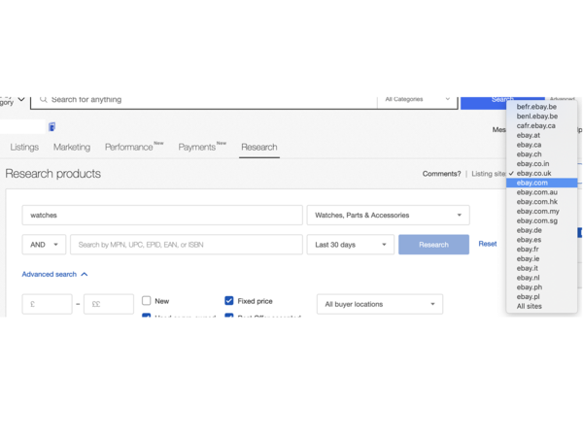Screen dimensions: 583x437
Task: Click the MPN, UPC, EPID search field
Action: [187, 245]
